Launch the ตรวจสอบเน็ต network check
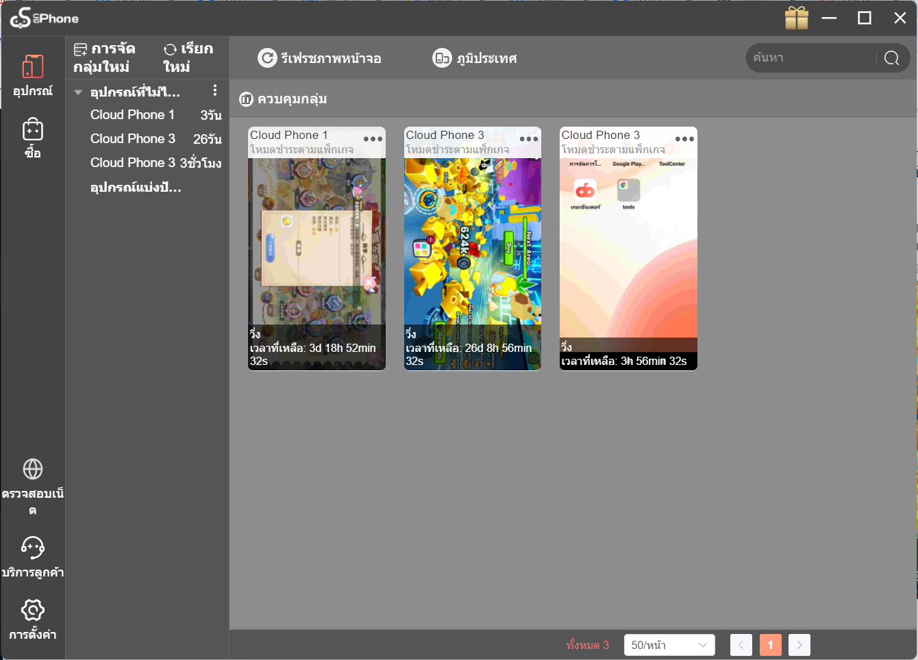This screenshot has height=660, width=918. (33, 487)
